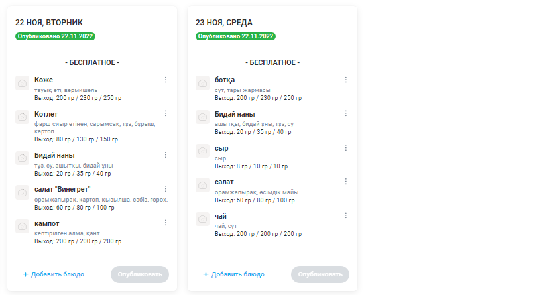This screenshot has height=305, width=543.
Task: Open the three-dot menu for кампот
Action: [x=166, y=223]
